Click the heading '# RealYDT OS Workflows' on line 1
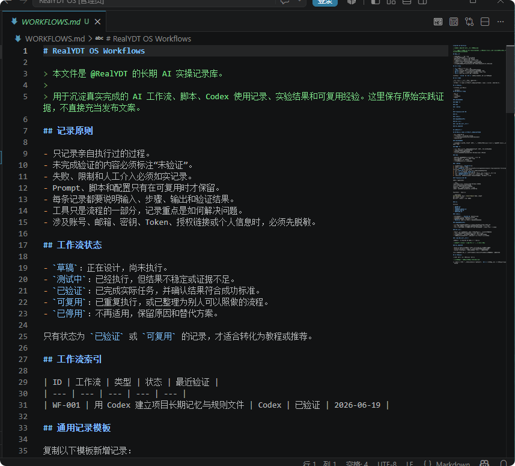The height and width of the screenshot is (466, 515). tap(94, 51)
